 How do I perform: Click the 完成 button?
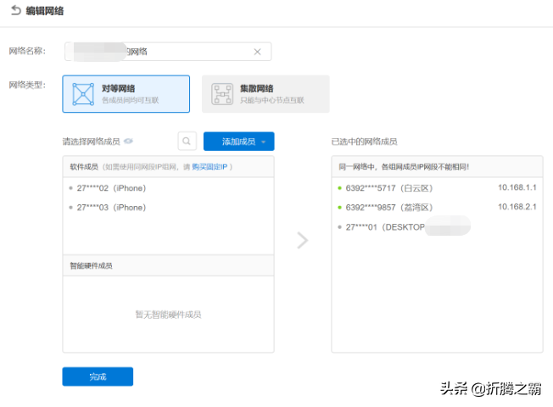click(98, 376)
